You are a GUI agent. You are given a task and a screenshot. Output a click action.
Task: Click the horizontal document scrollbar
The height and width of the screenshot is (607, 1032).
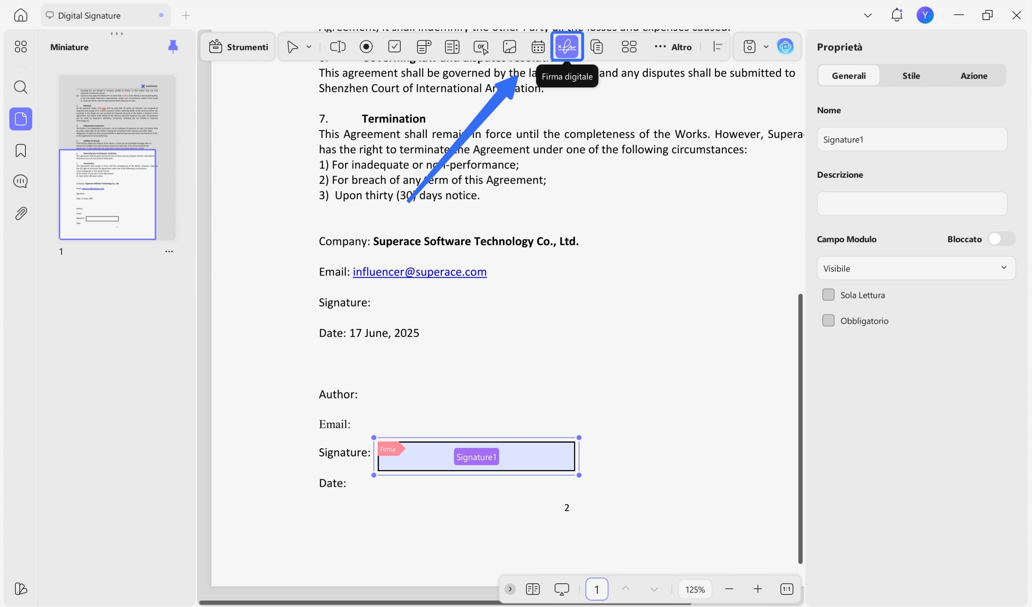pyautogui.click(x=445, y=603)
